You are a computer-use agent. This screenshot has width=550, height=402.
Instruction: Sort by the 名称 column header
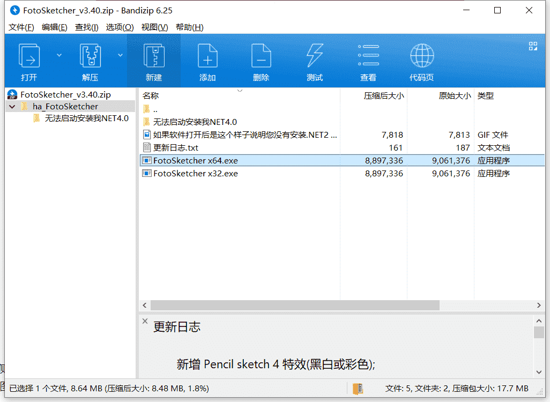(x=151, y=95)
